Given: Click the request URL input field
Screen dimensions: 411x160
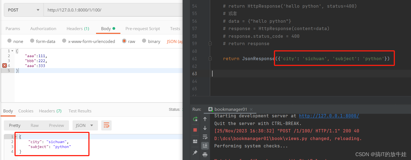Looking at the screenshot, I should (114, 10).
